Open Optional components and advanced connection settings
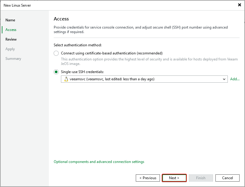This screenshot has height=187, width=245. 99,162
